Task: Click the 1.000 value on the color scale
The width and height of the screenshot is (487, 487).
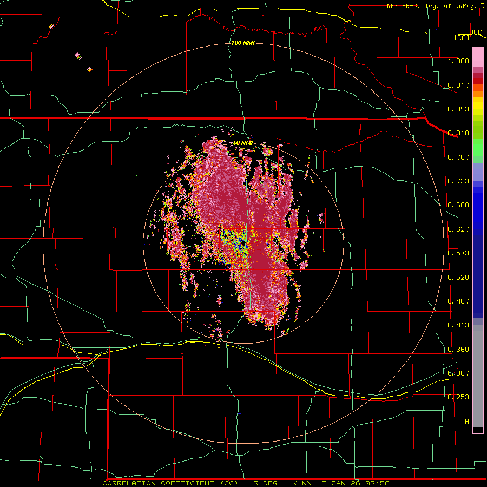Action: pyautogui.click(x=458, y=61)
